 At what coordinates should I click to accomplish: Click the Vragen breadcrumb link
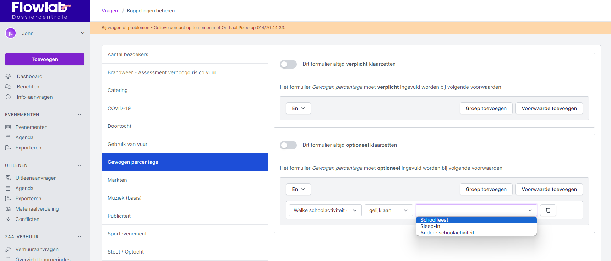coord(110,11)
